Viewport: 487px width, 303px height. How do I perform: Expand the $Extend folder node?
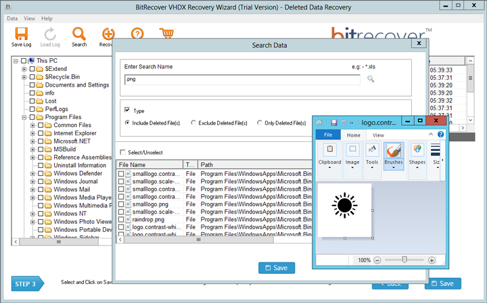(x=24, y=69)
